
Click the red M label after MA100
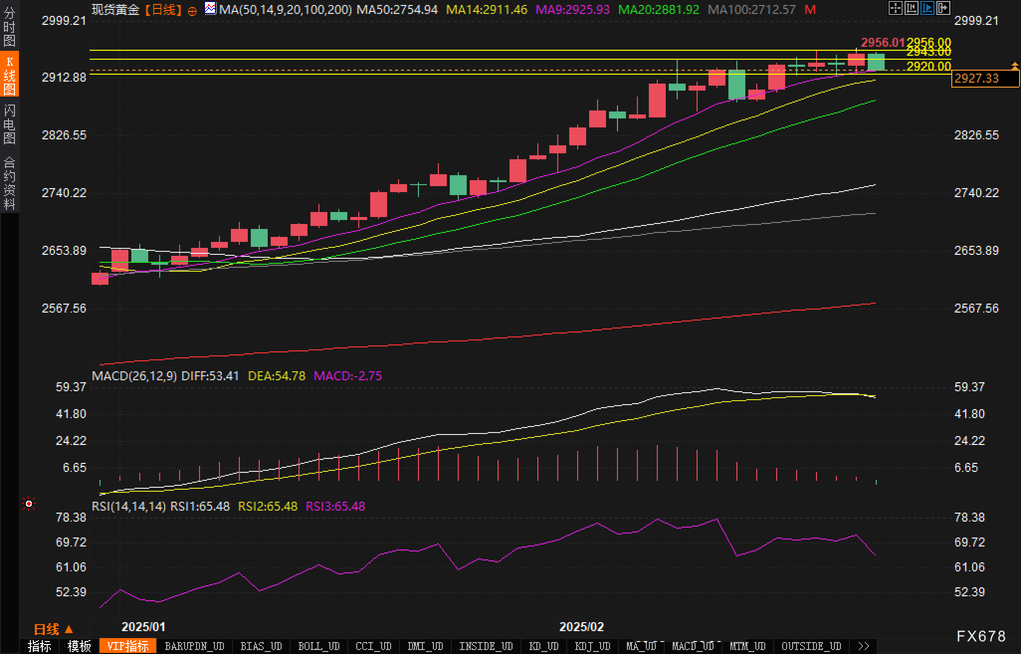click(810, 9)
